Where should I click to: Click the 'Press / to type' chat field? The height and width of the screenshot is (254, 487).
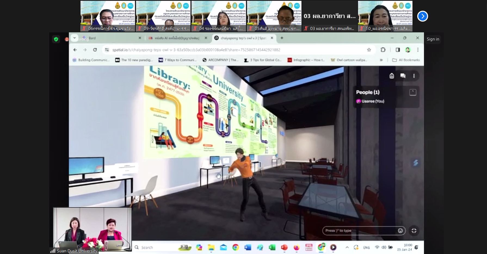coord(359,231)
